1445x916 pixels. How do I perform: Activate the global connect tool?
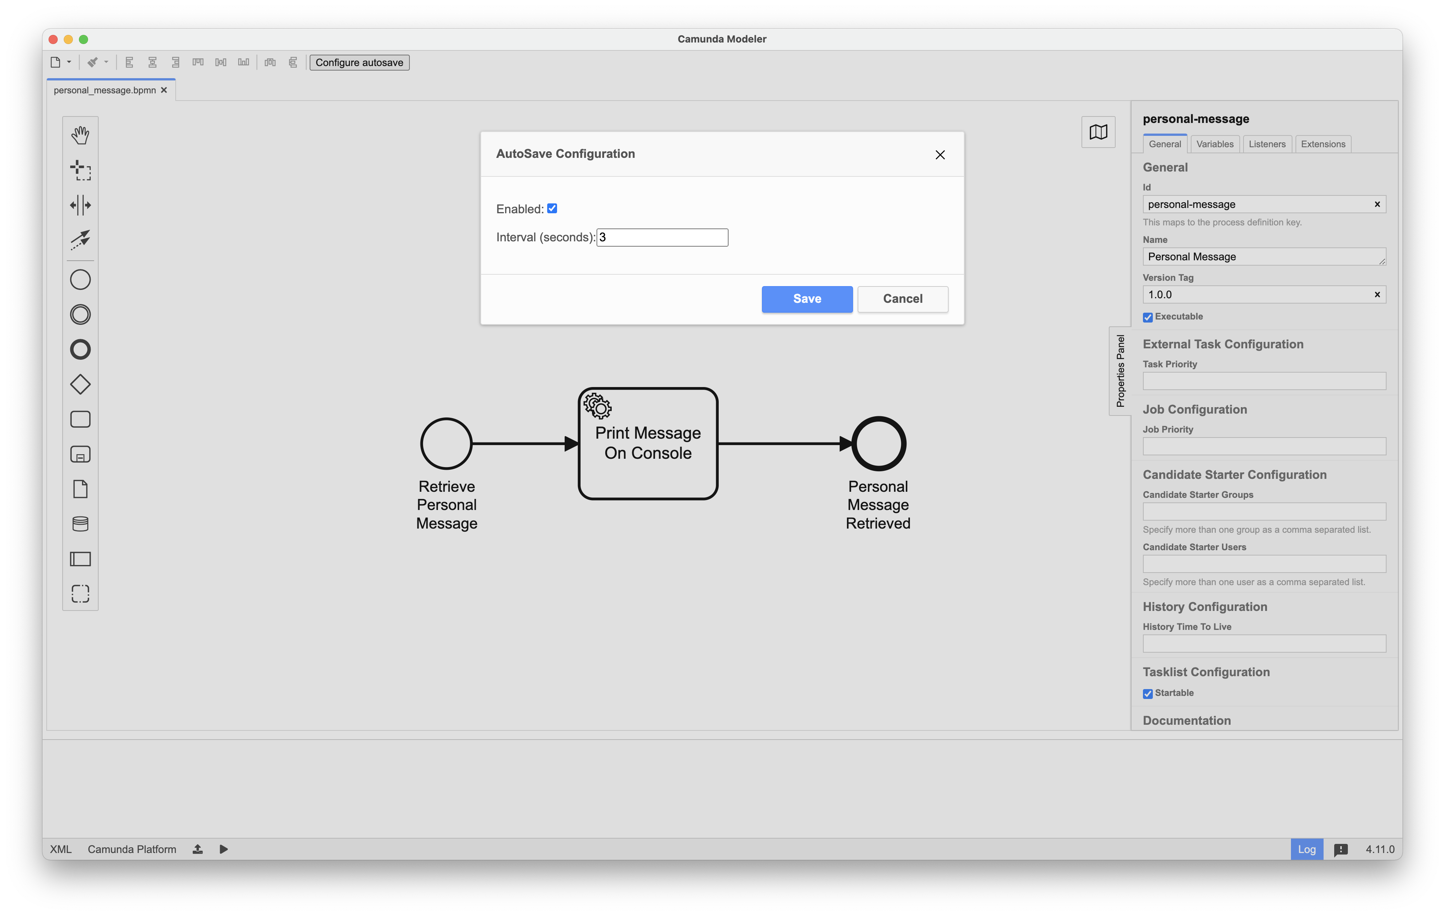tap(80, 239)
